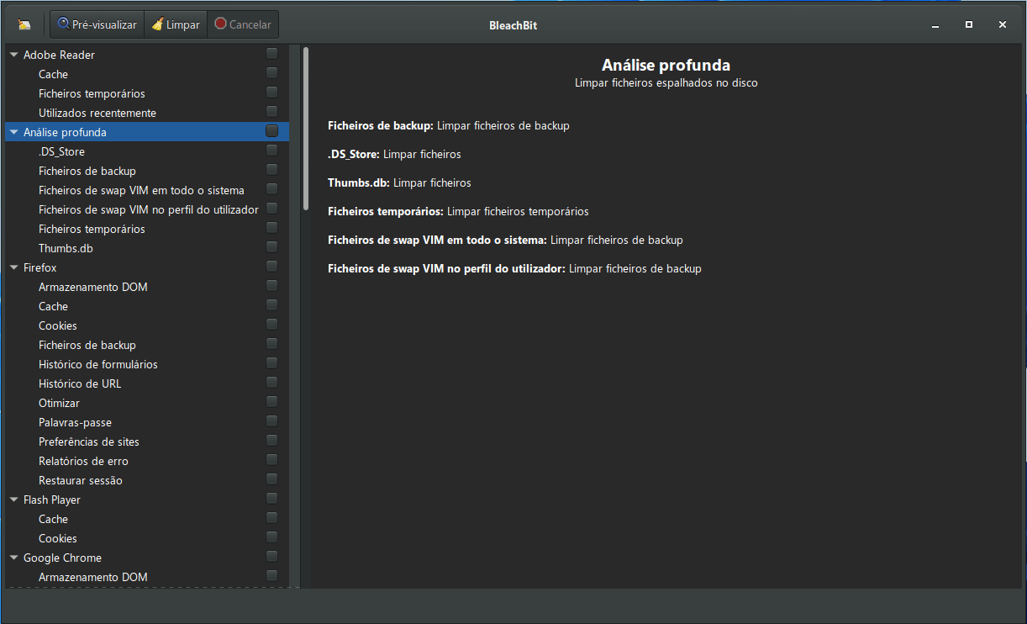Enable the Análise profunda checkbox
The image size is (1027, 624).
[271, 131]
